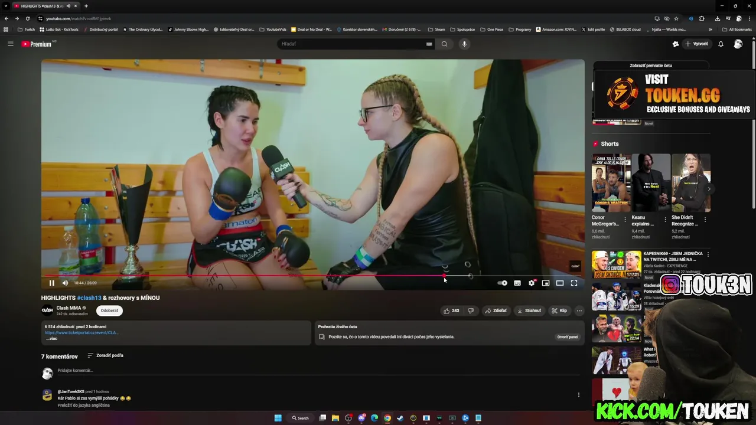Expand description with ...viac
The image size is (756, 425).
click(x=51, y=339)
